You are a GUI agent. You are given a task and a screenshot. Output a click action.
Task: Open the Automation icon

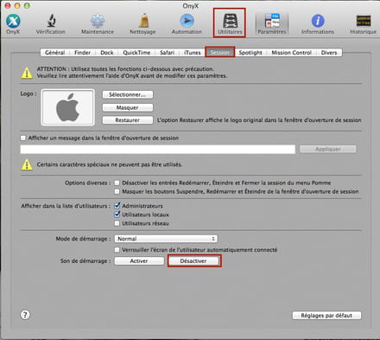[187, 21]
